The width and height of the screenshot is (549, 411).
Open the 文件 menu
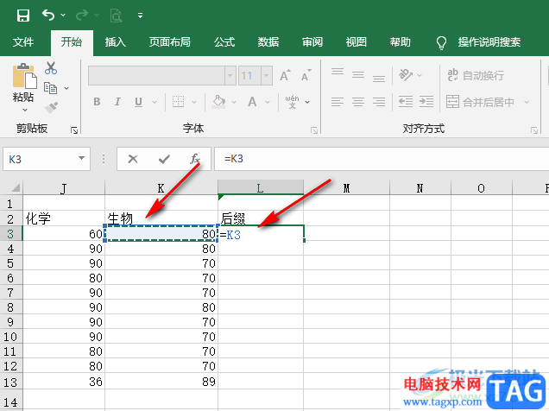tap(23, 42)
